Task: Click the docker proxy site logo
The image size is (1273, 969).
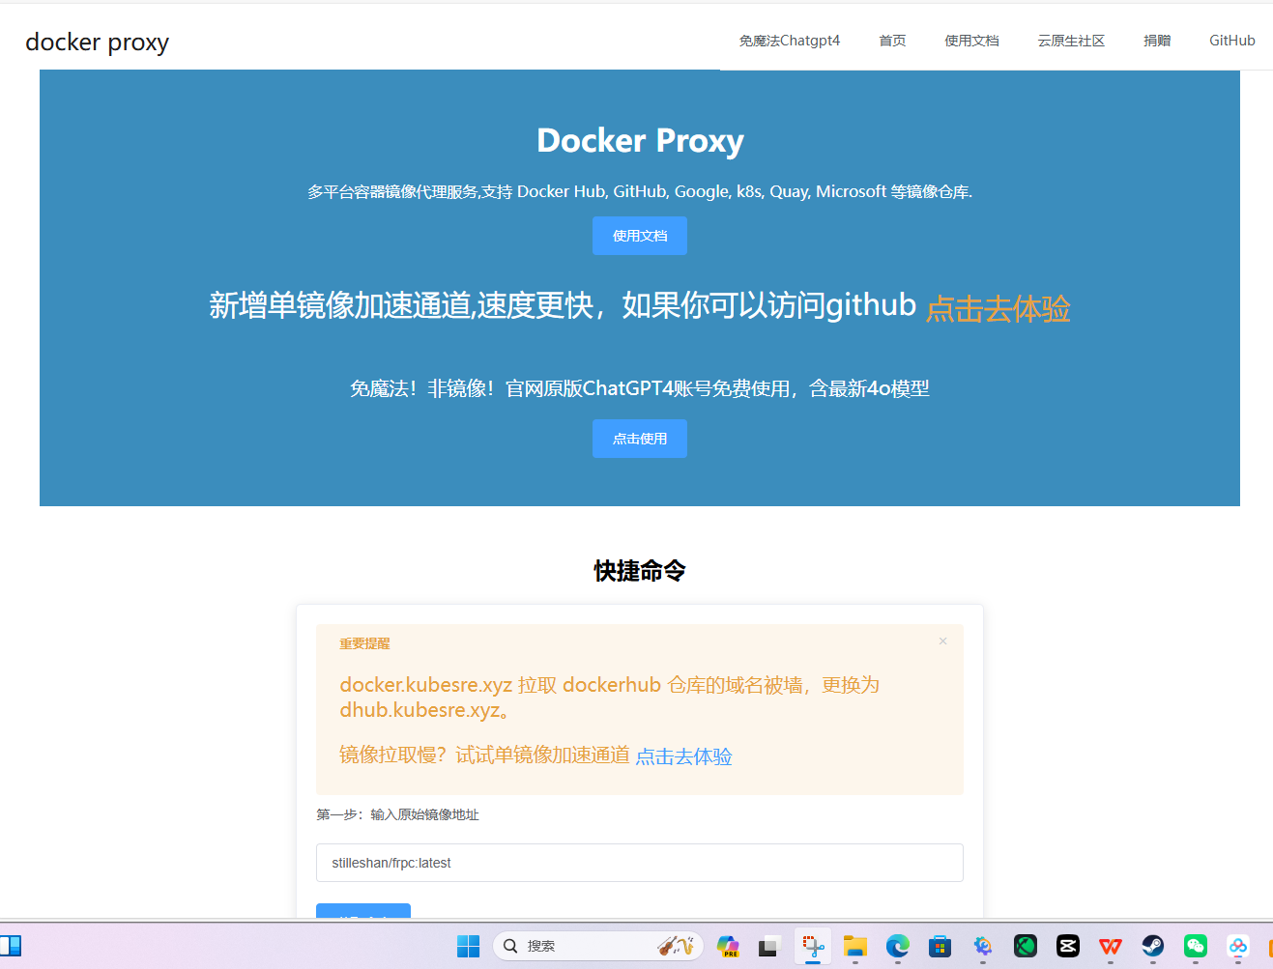Action: (x=97, y=43)
